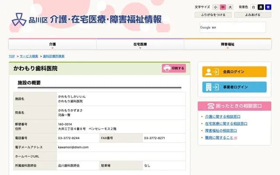This screenshot has height=175, width=280.
Task: Expand the 障害福祉 navigation menu
Action: (227, 45)
